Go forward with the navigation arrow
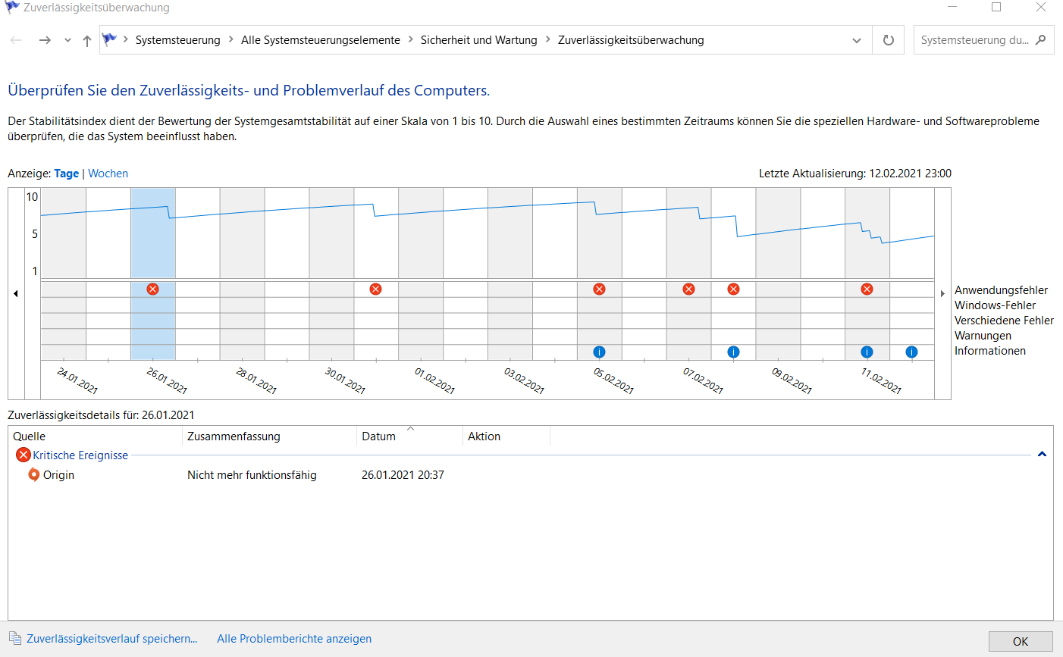The image size is (1063, 657). pyautogui.click(x=45, y=40)
